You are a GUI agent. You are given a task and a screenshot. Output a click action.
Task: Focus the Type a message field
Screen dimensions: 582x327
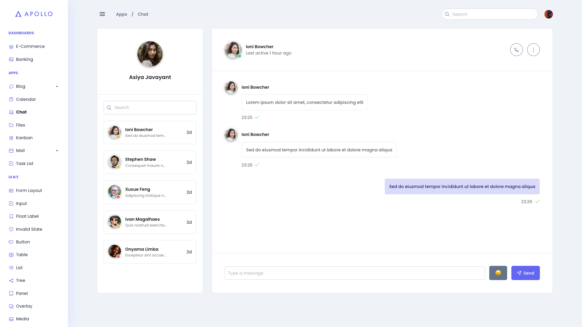354,273
